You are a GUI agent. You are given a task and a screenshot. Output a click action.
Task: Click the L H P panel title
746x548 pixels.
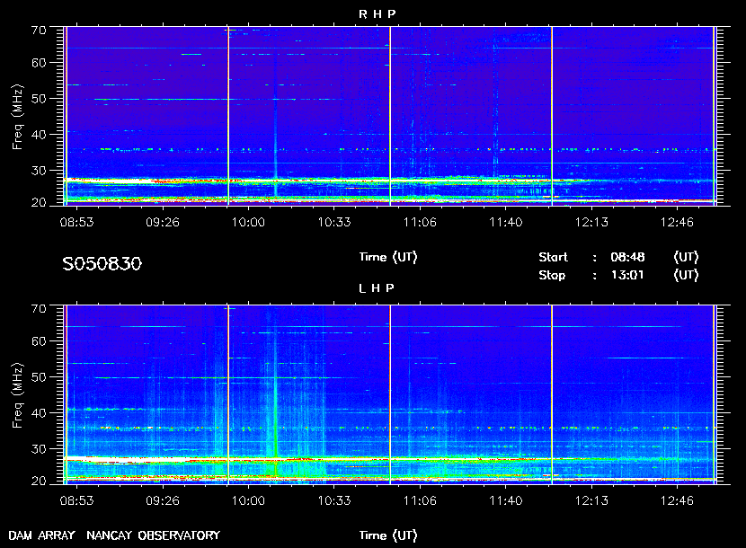pyautogui.click(x=377, y=287)
